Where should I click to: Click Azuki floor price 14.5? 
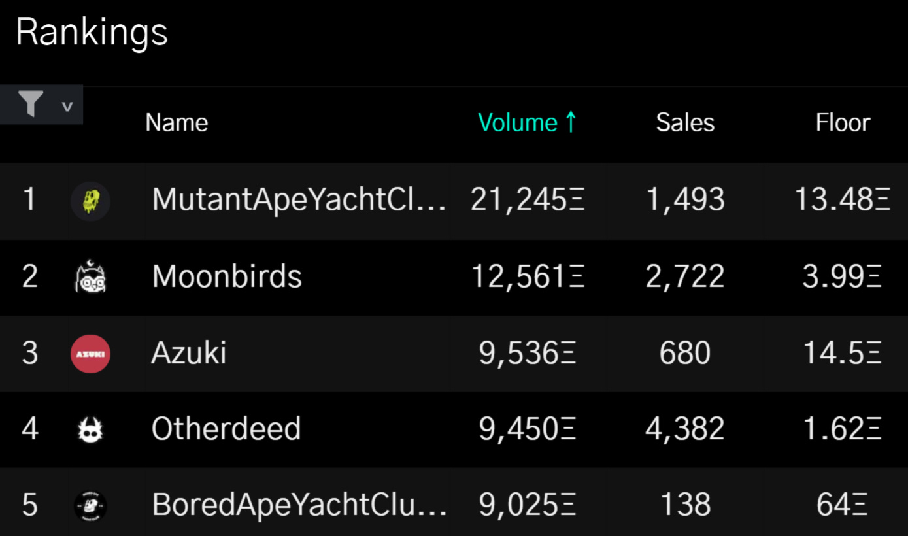tap(842, 353)
